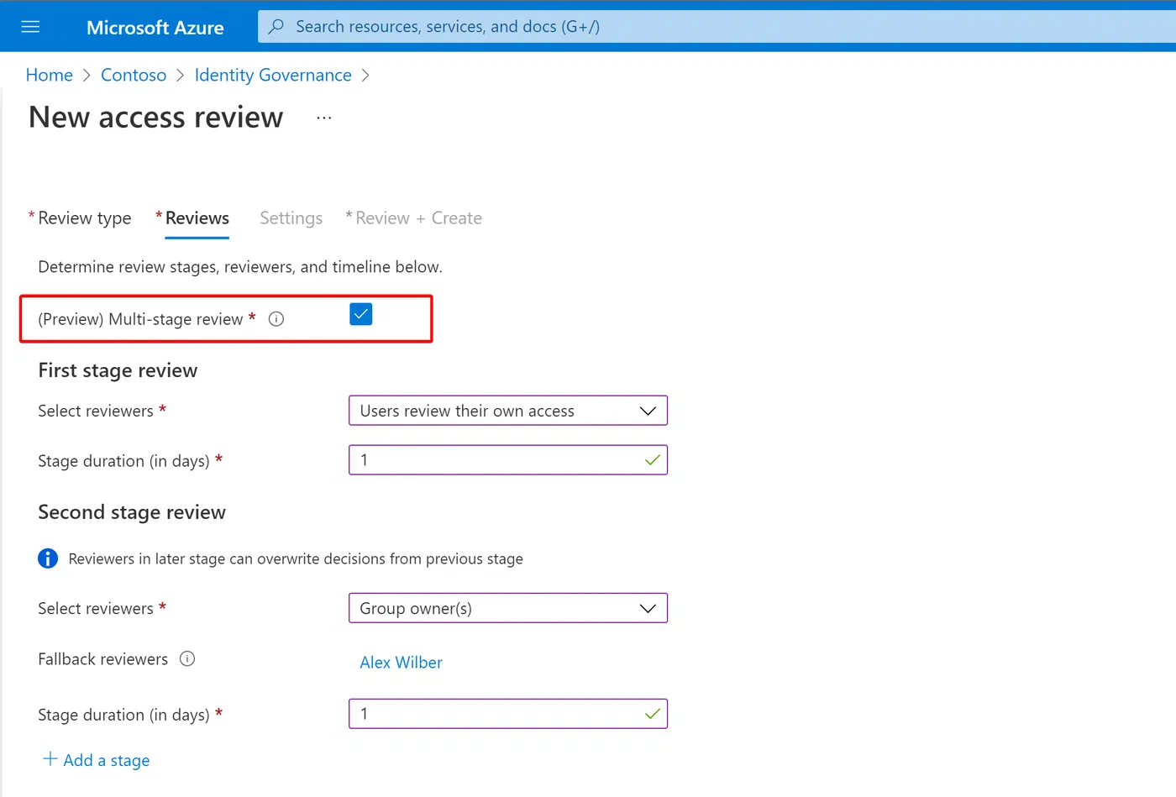1176x797 pixels.
Task: Click the New access review page title
Action: tap(156, 118)
